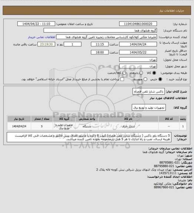Click the گروه کالا column header
194x213 pixels.
click(x=64, y=119)
